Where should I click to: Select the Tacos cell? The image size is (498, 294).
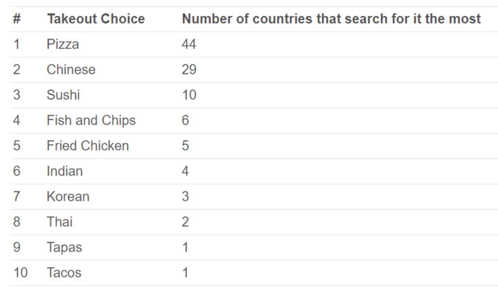point(64,273)
